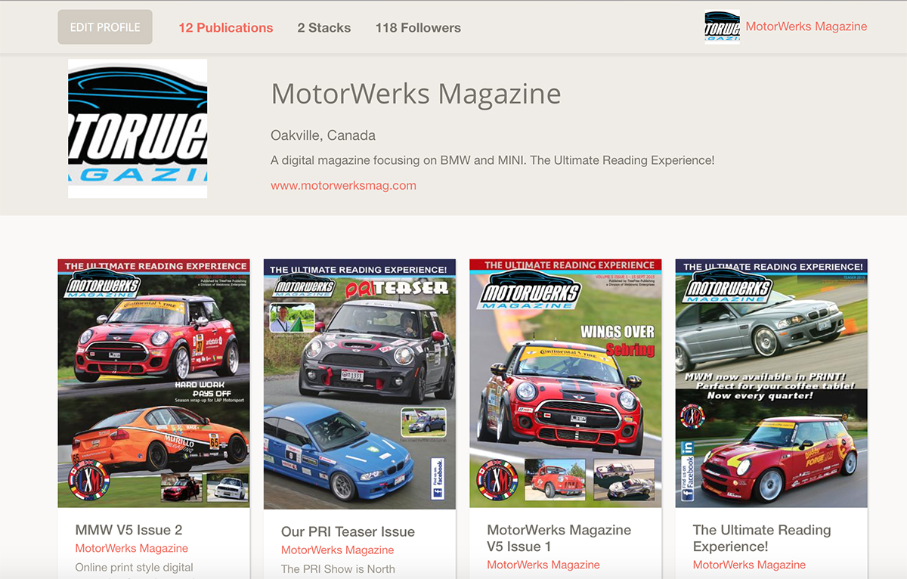
Task: Click the MMW V5 Issue 2 title
Action: [128, 530]
